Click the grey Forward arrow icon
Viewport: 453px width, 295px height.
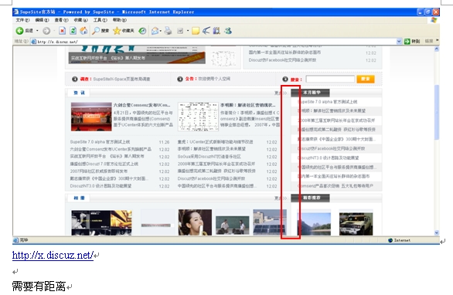click(x=46, y=31)
